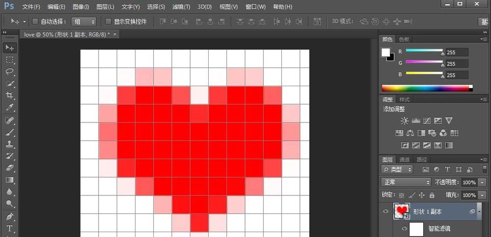Filter layers by smart objects icon
Image resolution: width=491 pixels, height=237 pixels.
tap(470, 169)
